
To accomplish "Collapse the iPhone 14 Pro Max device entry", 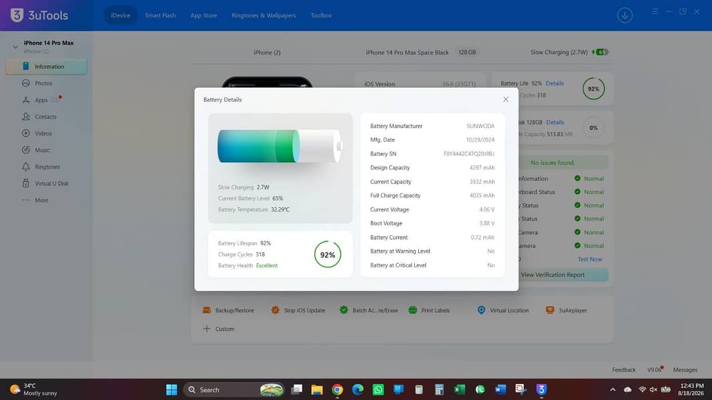I will pyautogui.click(x=15, y=46).
